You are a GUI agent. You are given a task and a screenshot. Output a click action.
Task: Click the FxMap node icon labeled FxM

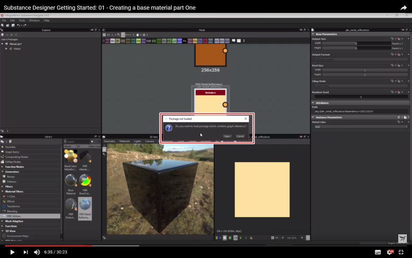pyautogui.click(x=148, y=41)
